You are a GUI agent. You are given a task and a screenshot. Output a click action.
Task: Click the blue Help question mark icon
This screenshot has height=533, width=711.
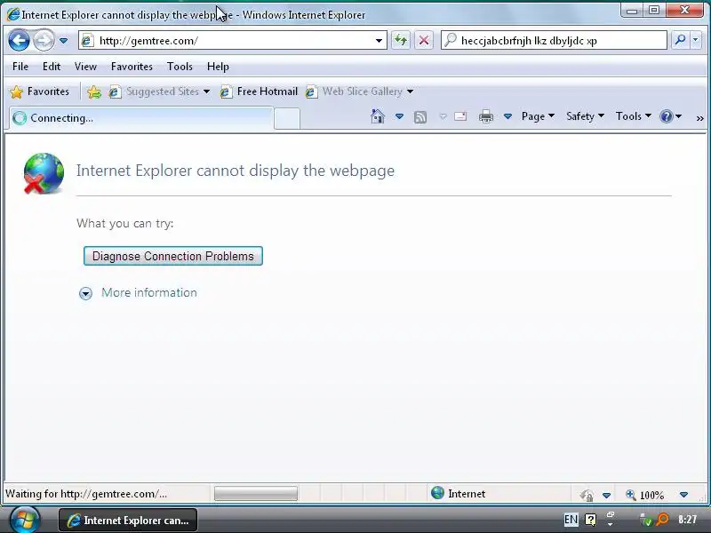coord(666,116)
